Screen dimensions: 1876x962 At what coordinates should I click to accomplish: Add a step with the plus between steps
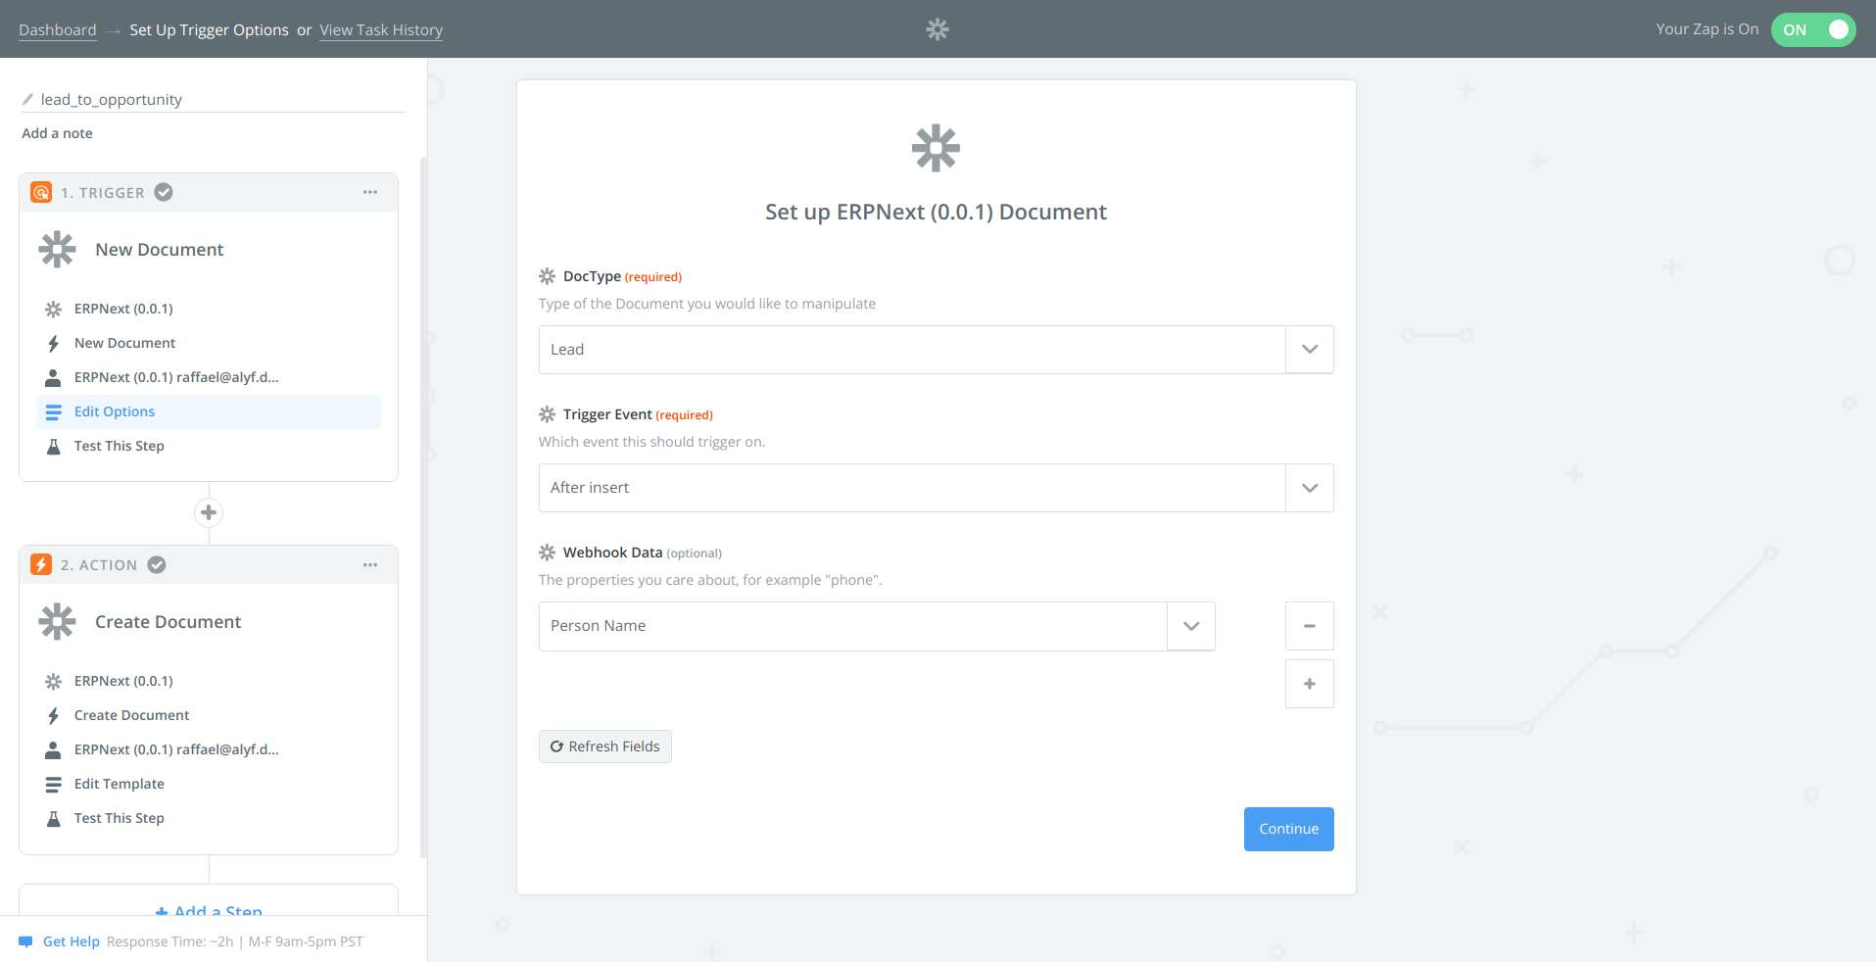pyautogui.click(x=209, y=512)
